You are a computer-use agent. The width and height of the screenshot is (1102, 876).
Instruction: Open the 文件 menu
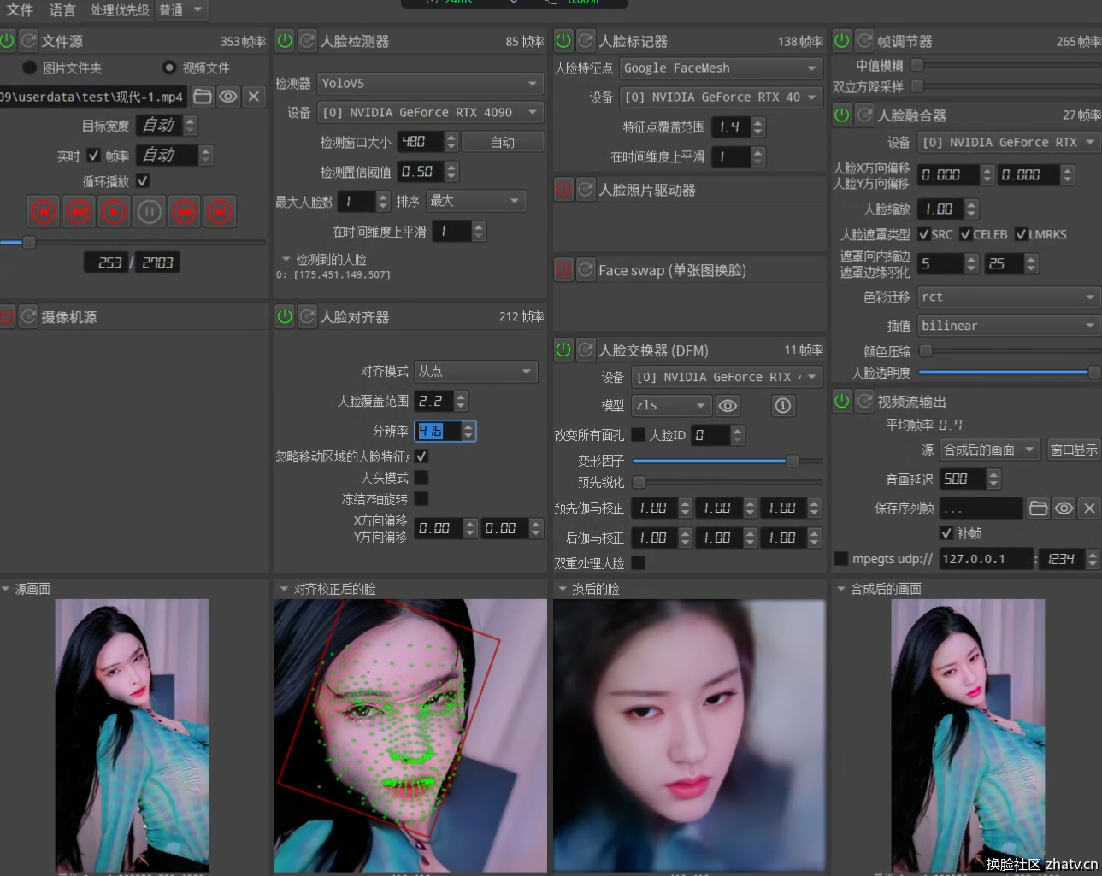[20, 10]
